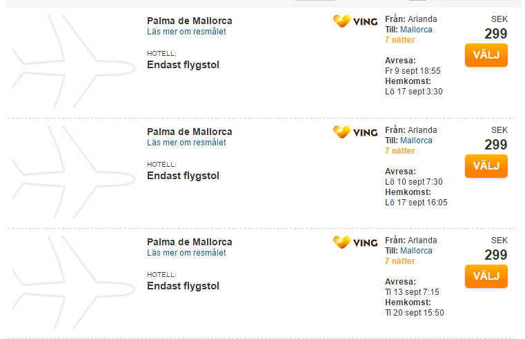The height and width of the screenshot is (339, 525).
Task: Click the Ving logo on the Ti 13 sept offer
Action: [x=355, y=242]
